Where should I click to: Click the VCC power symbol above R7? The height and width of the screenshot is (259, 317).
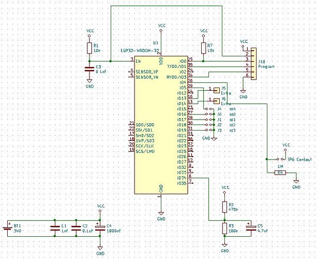pos(203,36)
